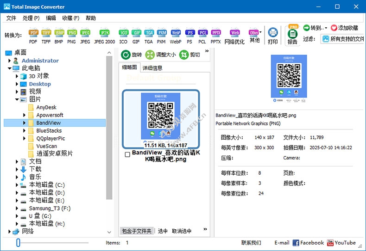
Task: Expand the BlueStacks folder
Action: tap(24, 131)
